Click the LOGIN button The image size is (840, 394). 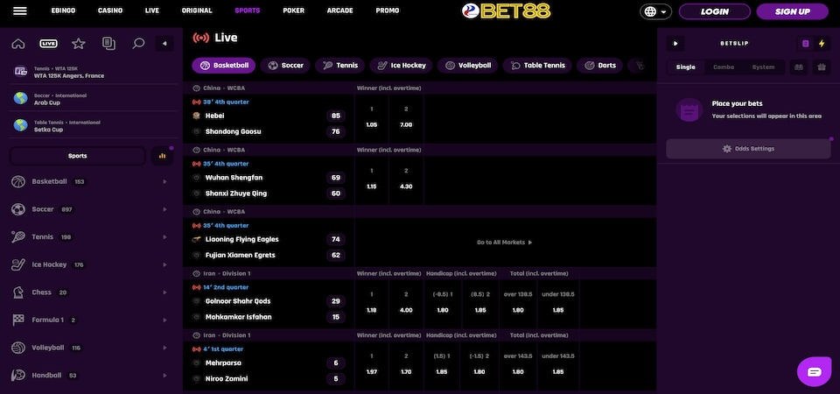715,11
